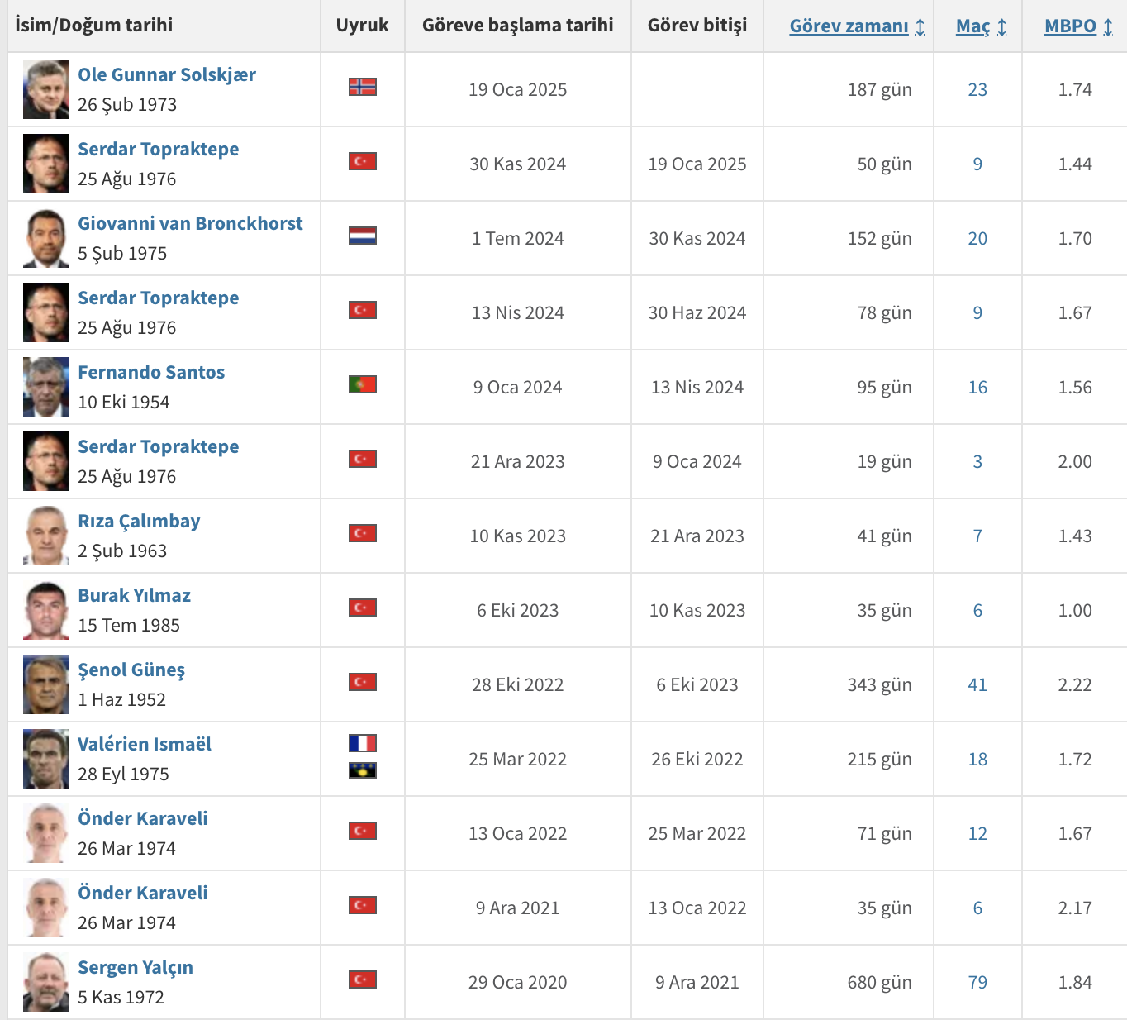
Task: Open Şenol Güneş 41 matches link
Action: pyautogui.click(x=977, y=684)
